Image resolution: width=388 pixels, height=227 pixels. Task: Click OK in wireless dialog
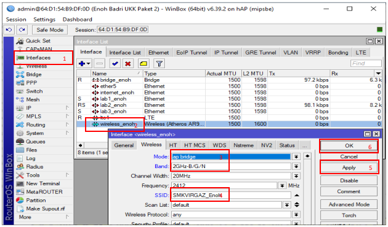(349, 145)
